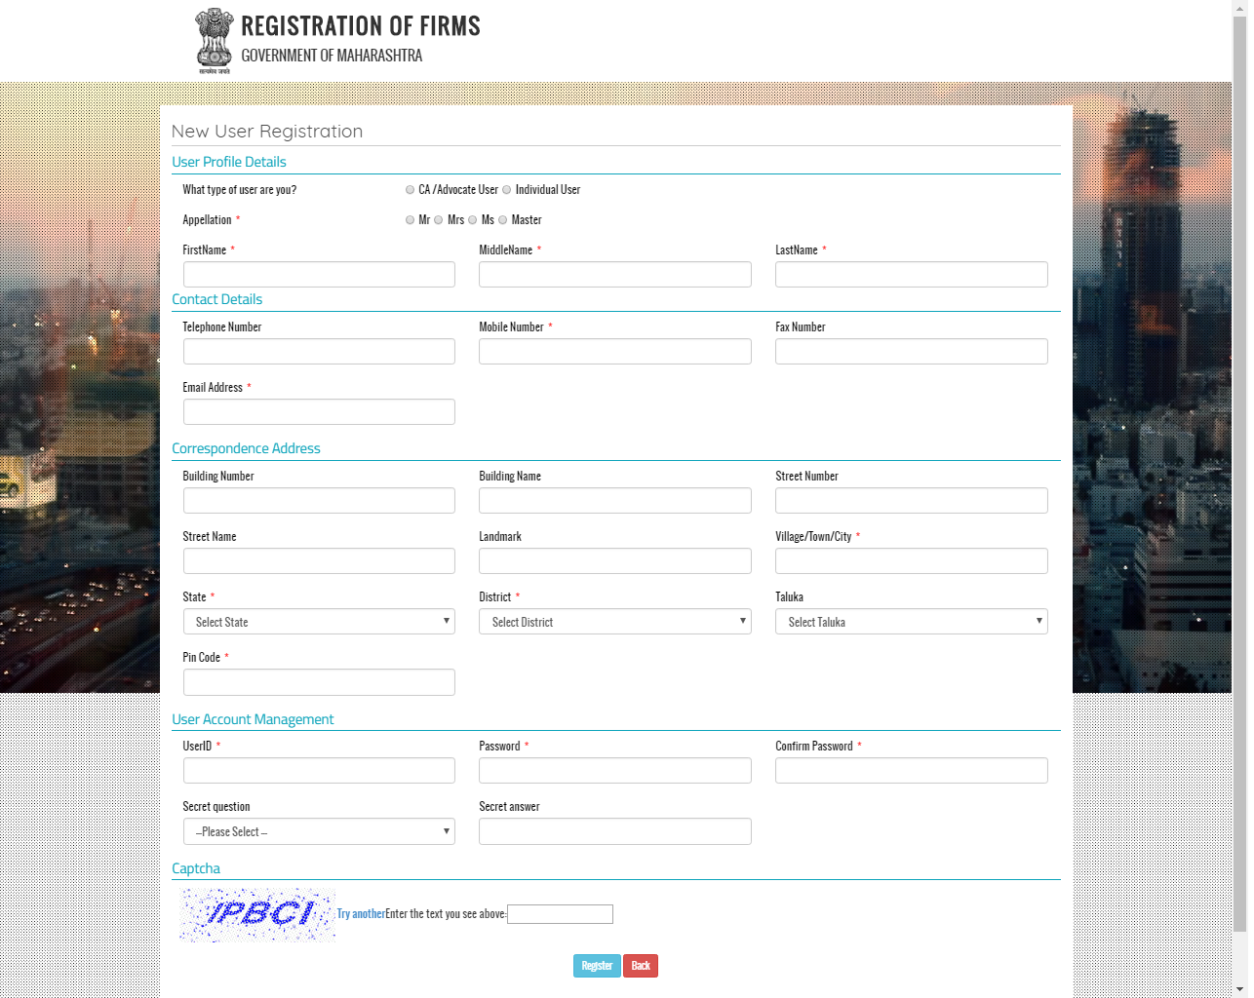Pick the Master appellation option
Viewport: 1254px width, 998px height.
(x=503, y=220)
